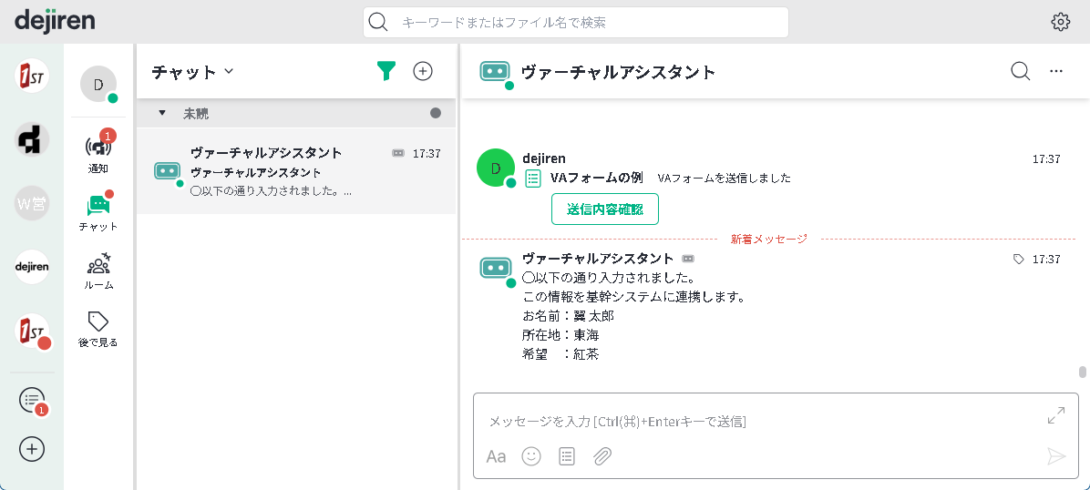This screenshot has width=1090, height=490.
Task: Tag the assistant message for later
Action: [1019, 260]
